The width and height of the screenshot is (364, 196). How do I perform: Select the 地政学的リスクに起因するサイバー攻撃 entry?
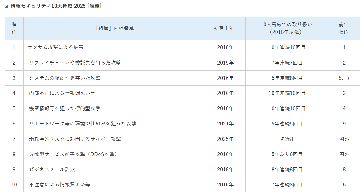75,139
